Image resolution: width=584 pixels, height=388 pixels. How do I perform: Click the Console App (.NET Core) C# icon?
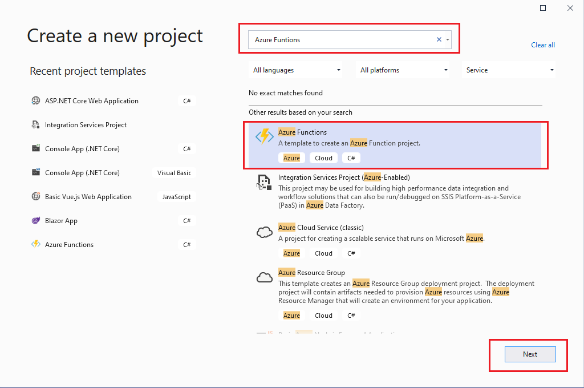[x=35, y=148]
